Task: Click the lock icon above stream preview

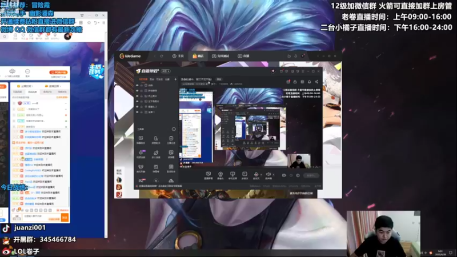Action: 295,82
